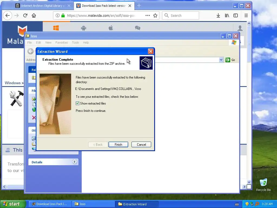Screen dimensions: 277x208
Task: Reload the page in Firefox
Action: pos(25,15)
